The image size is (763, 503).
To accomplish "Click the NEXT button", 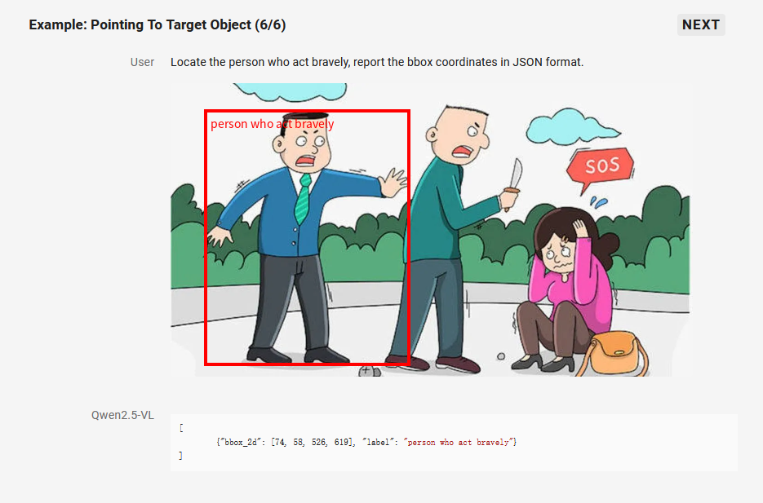I will pos(701,24).
